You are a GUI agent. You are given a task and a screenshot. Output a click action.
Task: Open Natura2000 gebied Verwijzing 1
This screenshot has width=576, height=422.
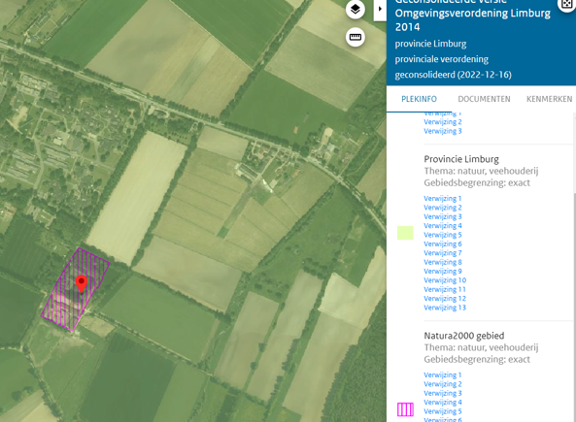(442, 375)
